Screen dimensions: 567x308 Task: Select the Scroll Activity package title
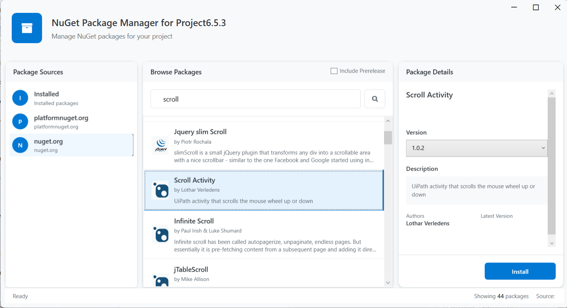pyautogui.click(x=195, y=180)
